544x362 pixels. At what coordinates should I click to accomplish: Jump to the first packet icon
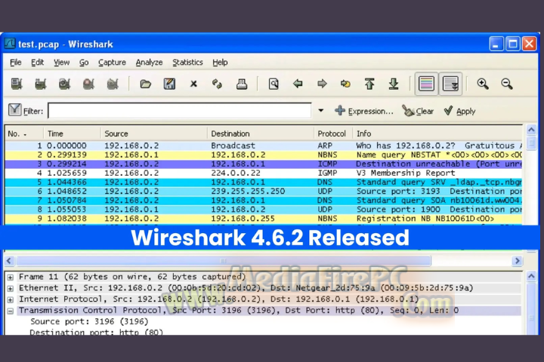pyautogui.click(x=369, y=84)
